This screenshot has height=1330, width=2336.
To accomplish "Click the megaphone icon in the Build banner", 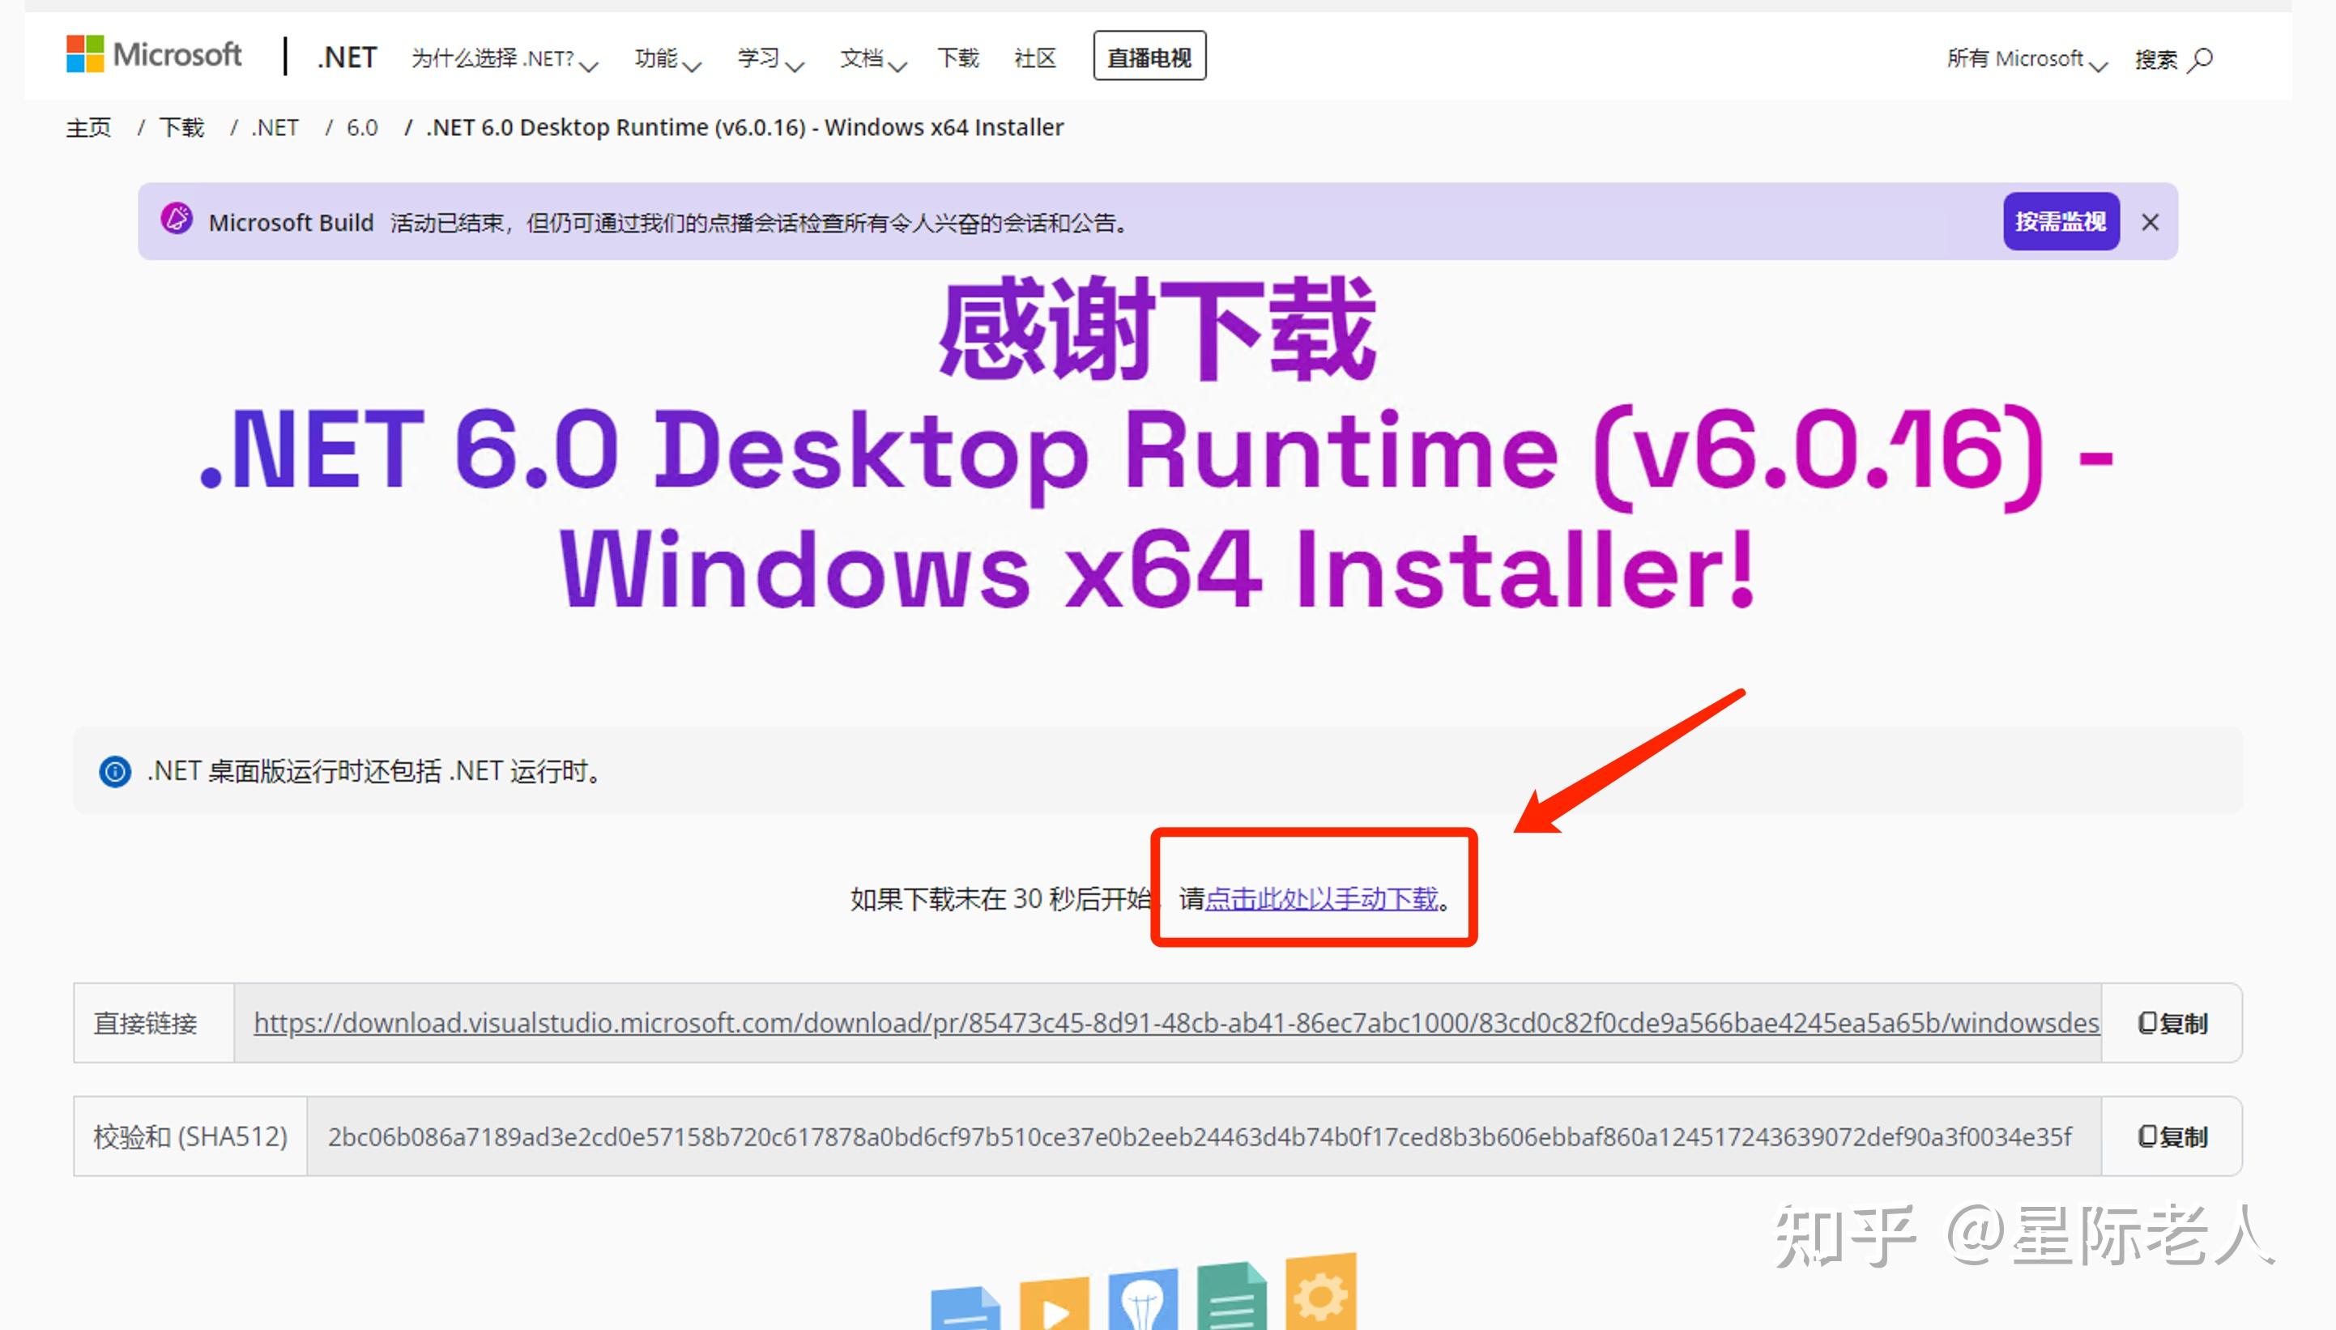I will pos(177,221).
